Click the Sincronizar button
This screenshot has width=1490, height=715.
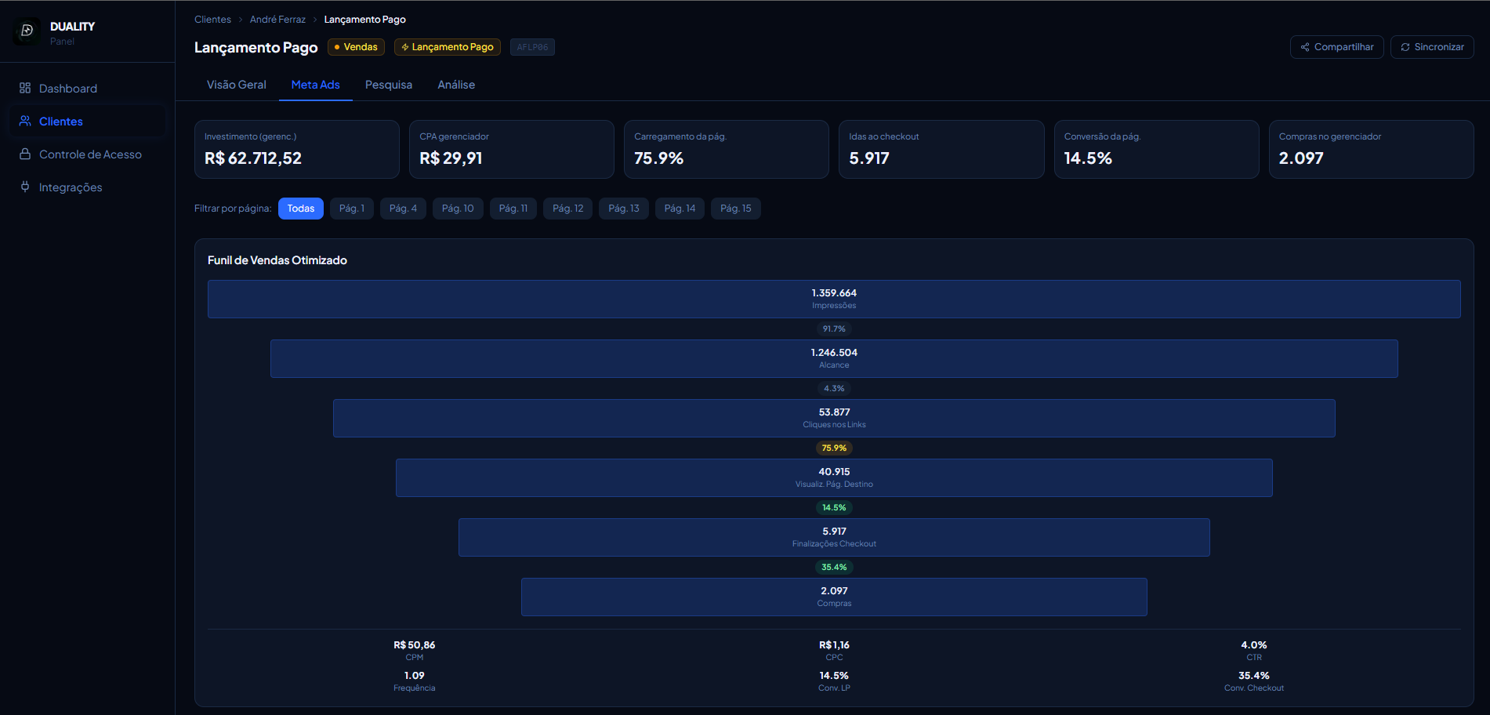[1432, 47]
